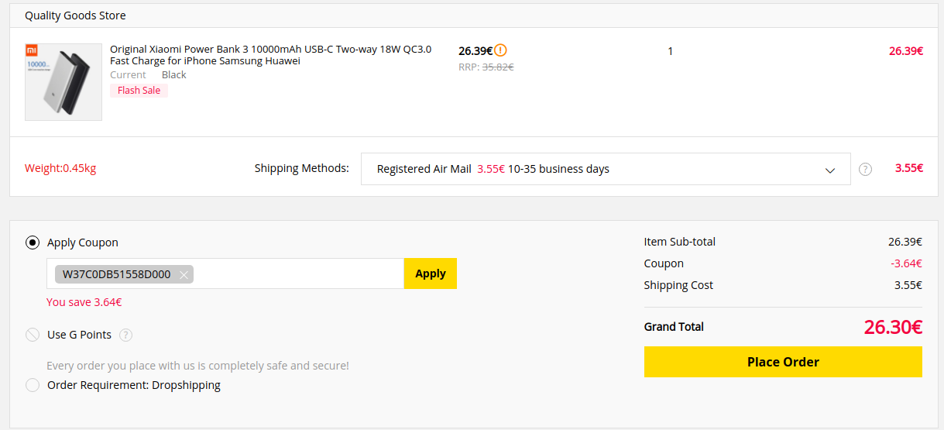Viewport: 944px width, 430px height.
Task: Open shipping methods help question mark icon
Action: coord(865,169)
